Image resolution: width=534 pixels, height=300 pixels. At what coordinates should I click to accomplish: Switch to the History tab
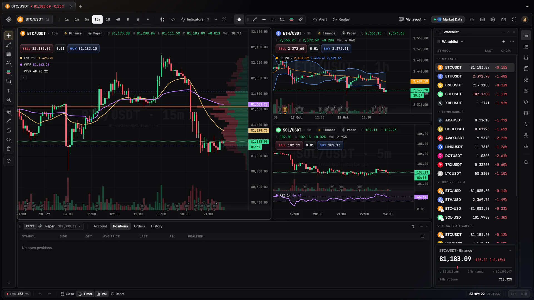[157, 226]
